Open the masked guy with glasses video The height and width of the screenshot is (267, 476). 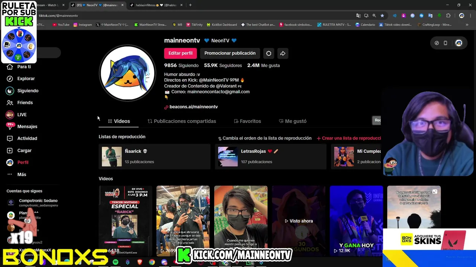pyautogui.click(x=241, y=221)
